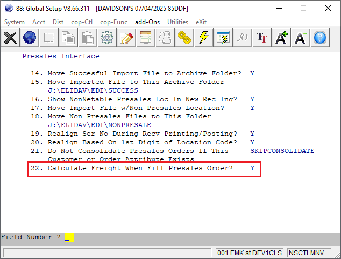
Task: Click the eXit menu item
Action: (201, 22)
